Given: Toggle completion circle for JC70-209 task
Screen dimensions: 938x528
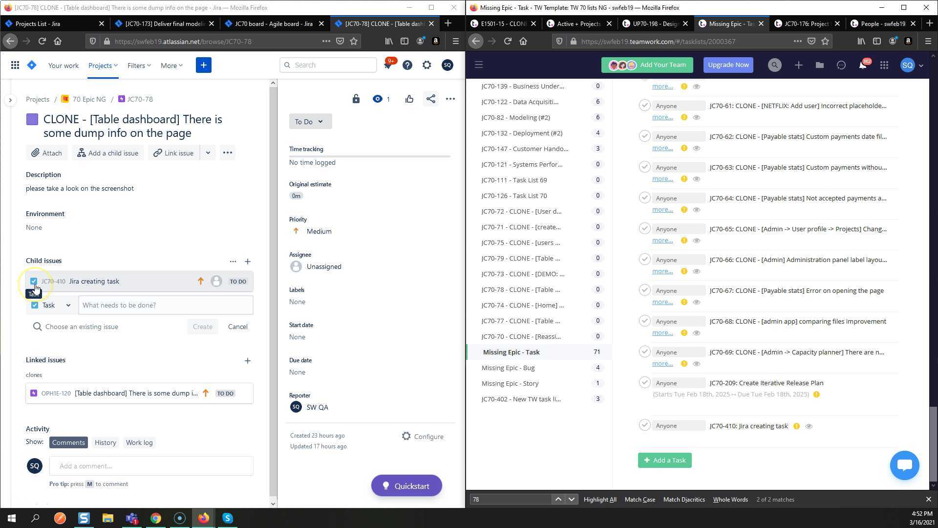Looking at the screenshot, I should coord(644,383).
